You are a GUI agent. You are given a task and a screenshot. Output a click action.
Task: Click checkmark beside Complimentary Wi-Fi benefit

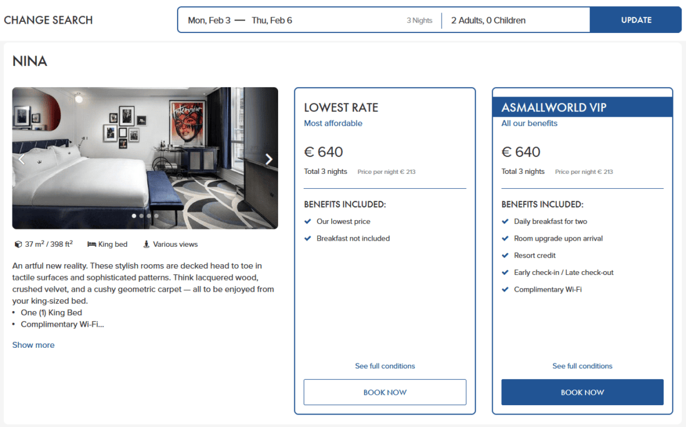(505, 289)
